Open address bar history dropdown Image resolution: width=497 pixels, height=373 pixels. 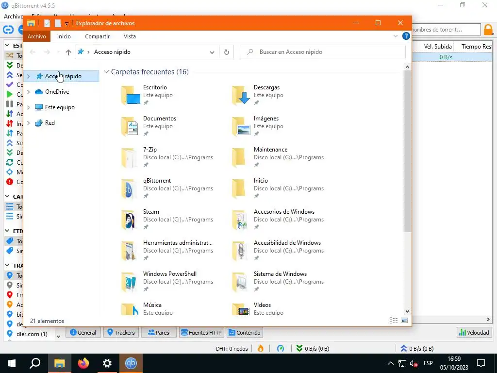pyautogui.click(x=212, y=52)
